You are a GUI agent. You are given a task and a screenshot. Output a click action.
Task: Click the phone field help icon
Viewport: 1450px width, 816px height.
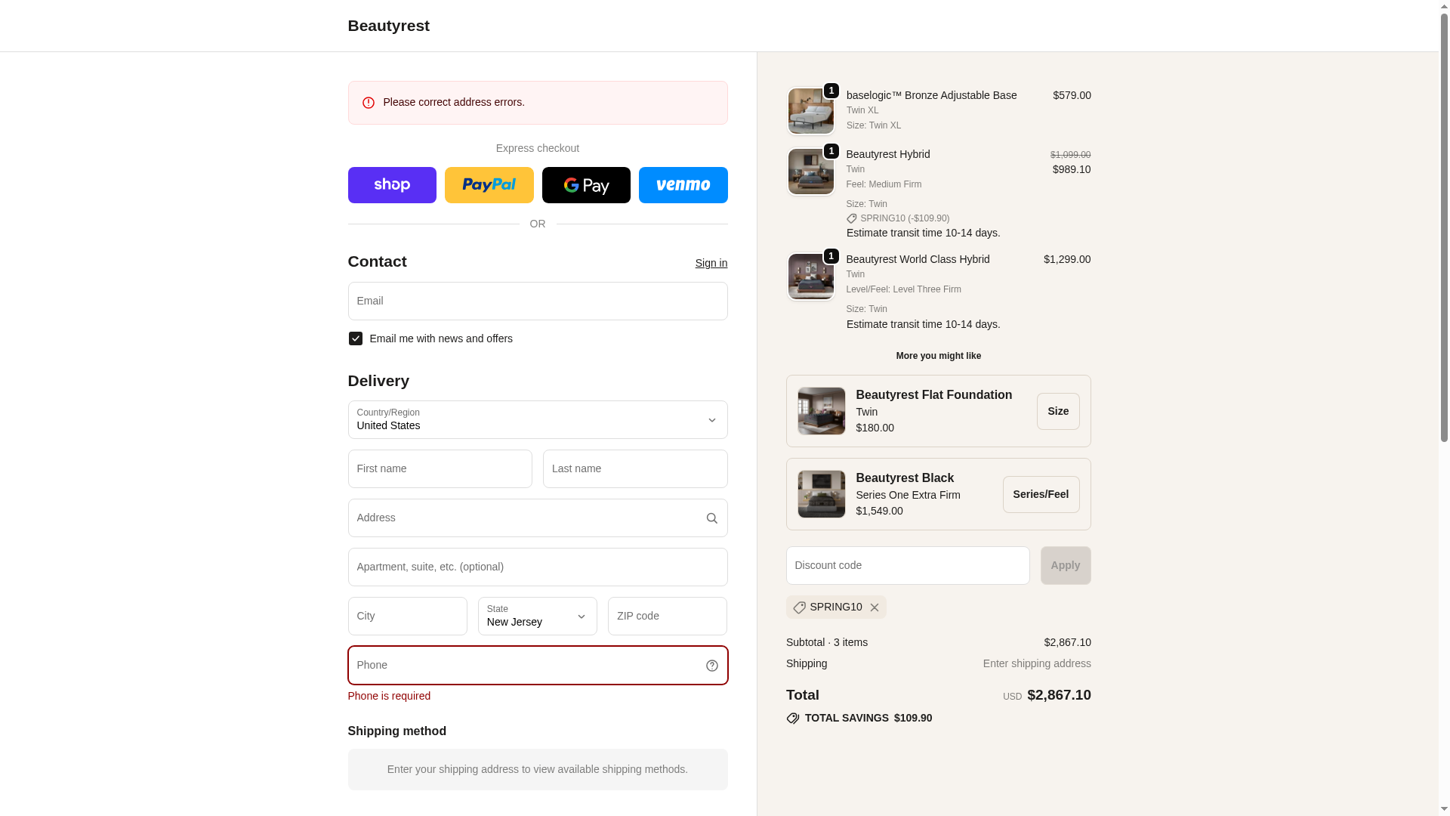click(711, 666)
